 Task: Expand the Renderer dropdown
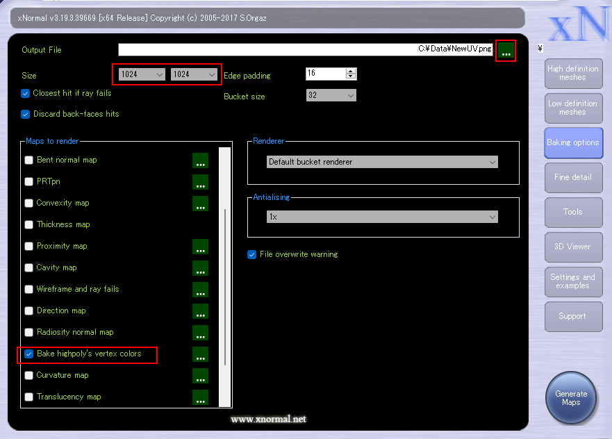(383, 162)
